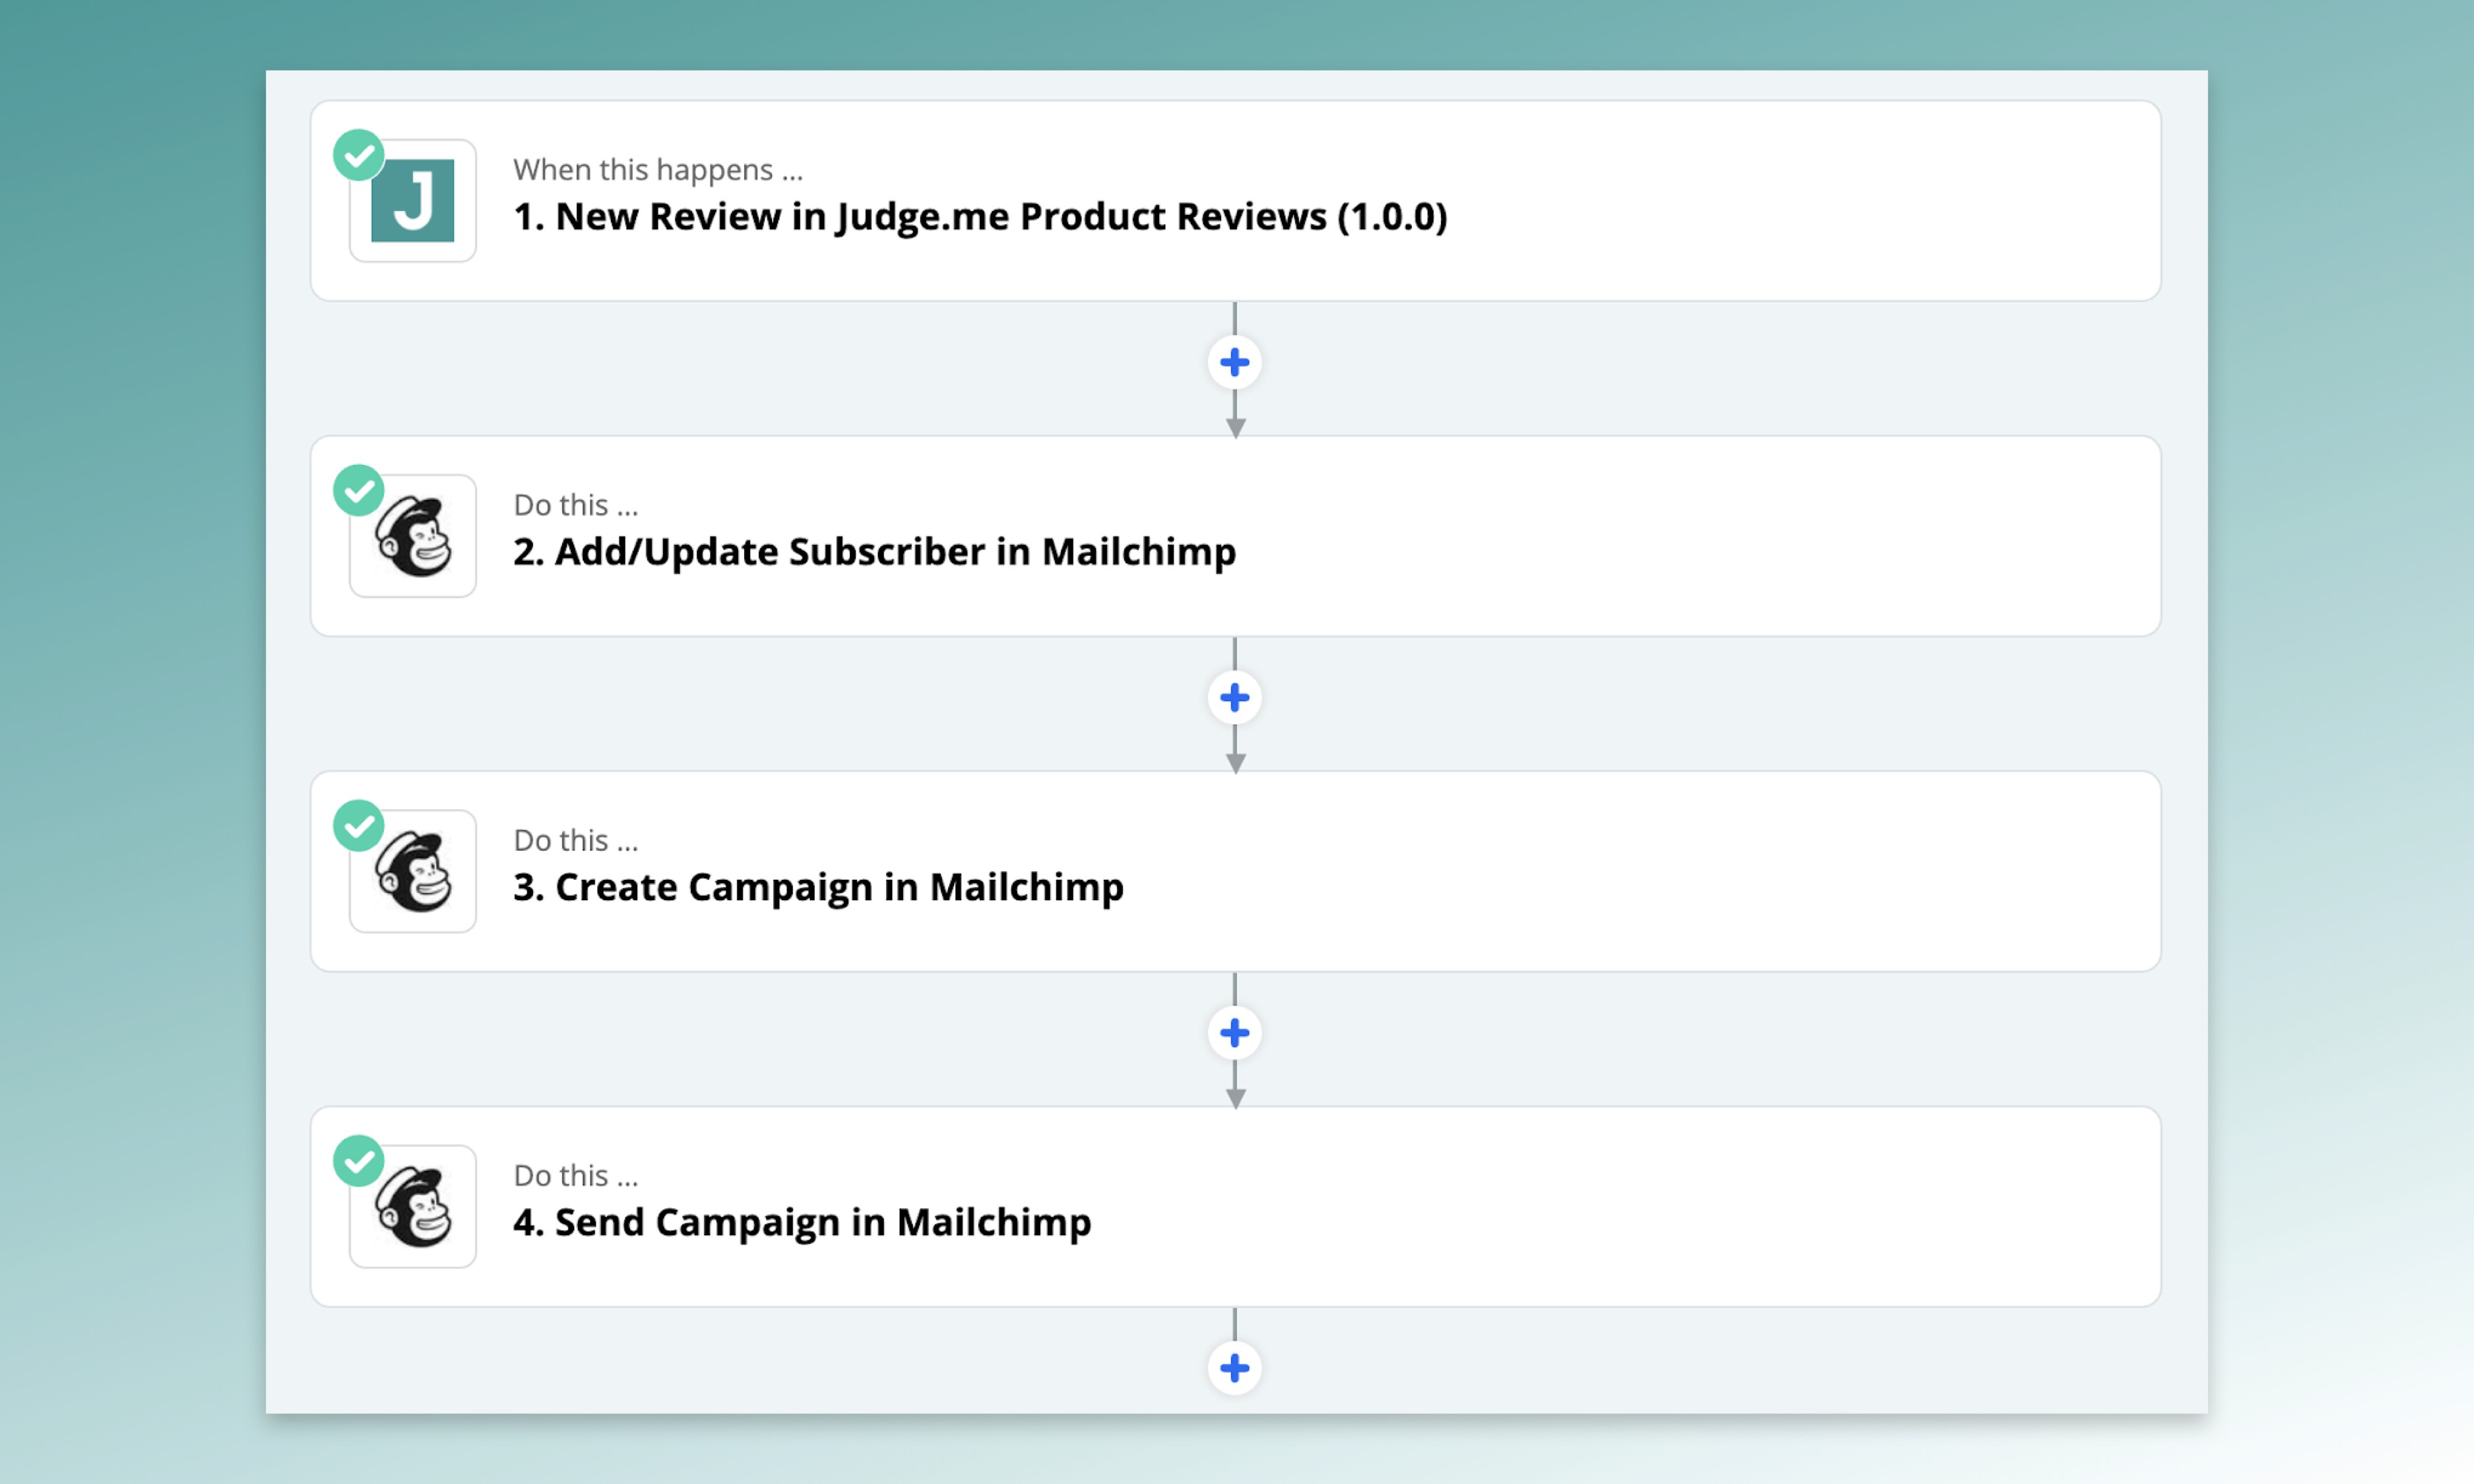Click the Judge.me app icon in step 1
The height and width of the screenshot is (1484, 2474).
click(412, 201)
